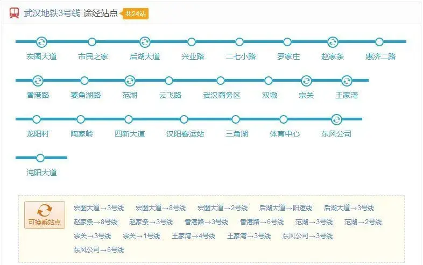Click the 陶家岭 station circle

81,119
